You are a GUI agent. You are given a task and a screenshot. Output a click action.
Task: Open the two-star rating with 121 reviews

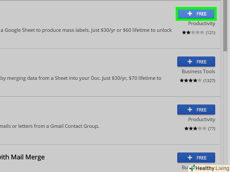[x=193, y=32]
